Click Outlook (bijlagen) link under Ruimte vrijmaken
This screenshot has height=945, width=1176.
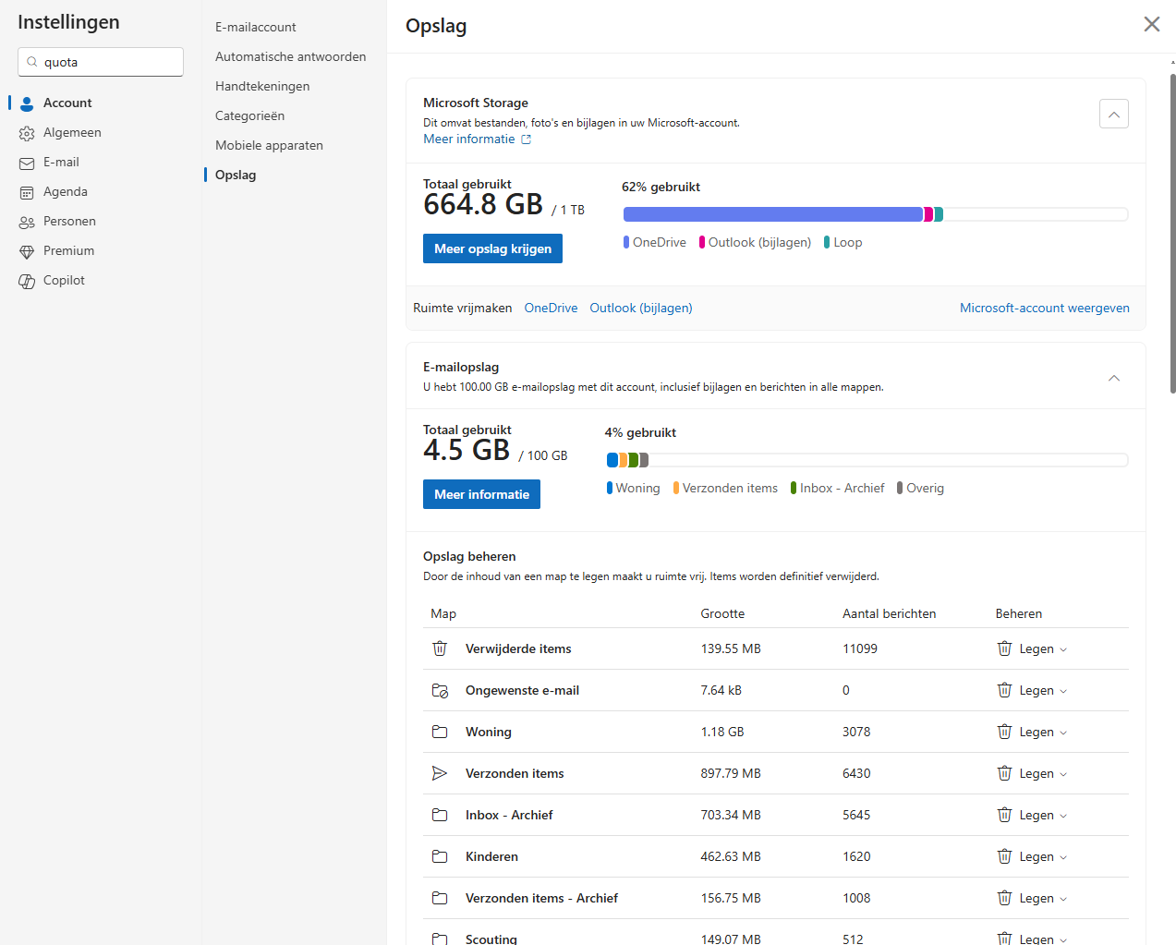click(641, 308)
